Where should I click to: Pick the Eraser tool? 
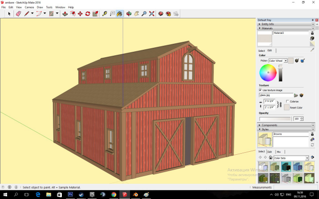(x=18, y=14)
